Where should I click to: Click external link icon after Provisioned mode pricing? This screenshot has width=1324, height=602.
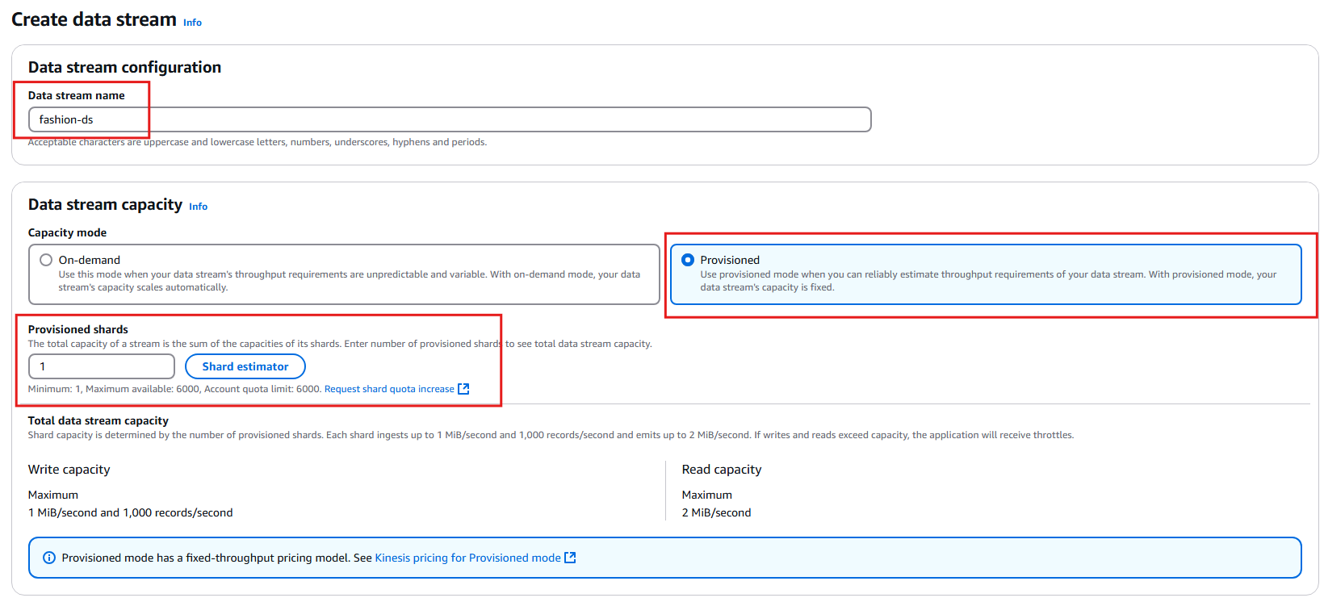[570, 558]
